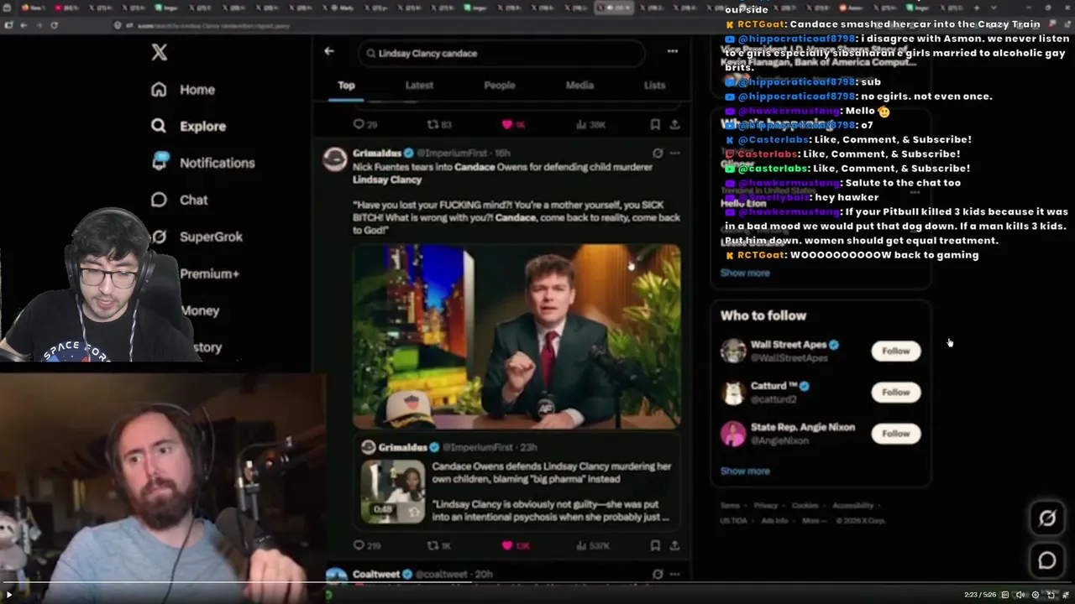1075x604 pixels.
Task: Bookmark the post with 38K views
Action: (655, 124)
